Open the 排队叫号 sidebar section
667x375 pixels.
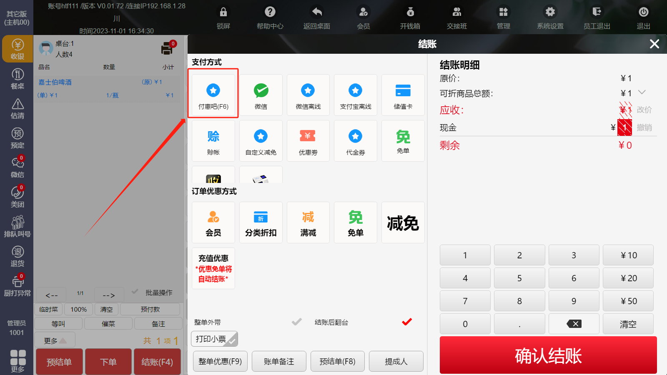pyautogui.click(x=18, y=227)
